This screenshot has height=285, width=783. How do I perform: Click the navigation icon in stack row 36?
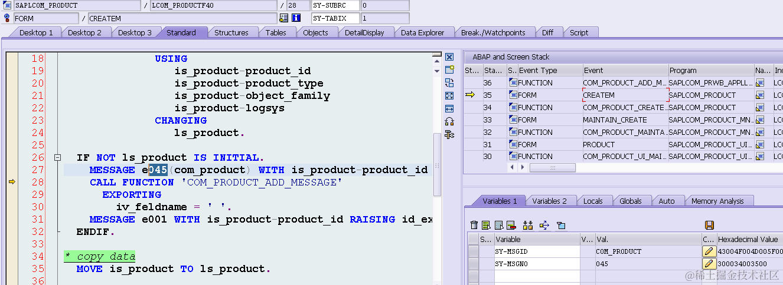760,83
